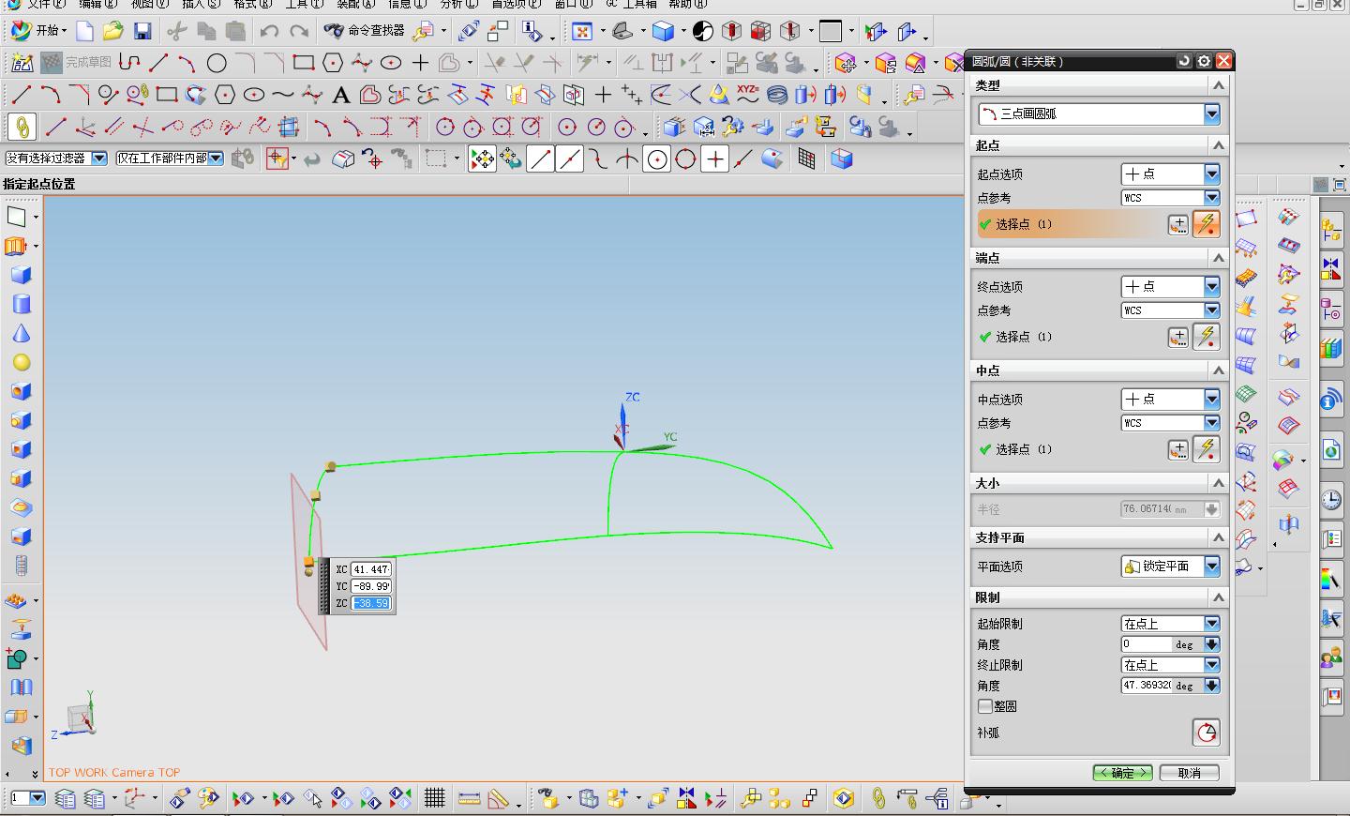Open the 格式(R) menu
This screenshot has width=1350, height=816.
pyautogui.click(x=252, y=4)
